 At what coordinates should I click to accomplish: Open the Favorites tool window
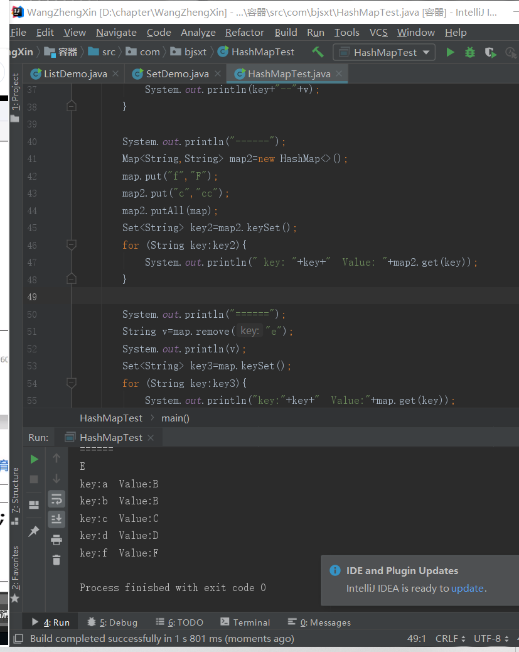click(x=15, y=574)
